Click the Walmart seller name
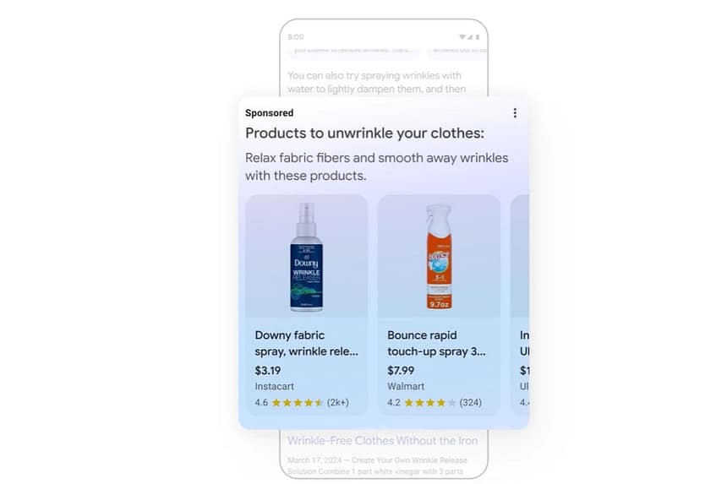This screenshot has width=727, height=484. (x=406, y=386)
